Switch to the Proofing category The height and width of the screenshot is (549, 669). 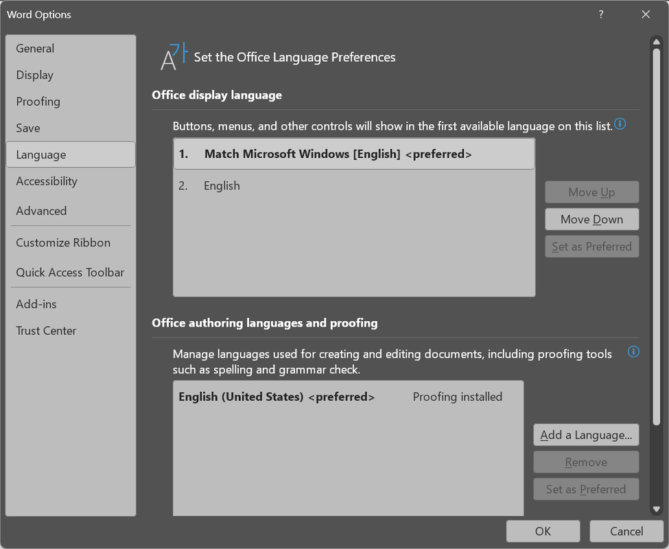(71, 102)
